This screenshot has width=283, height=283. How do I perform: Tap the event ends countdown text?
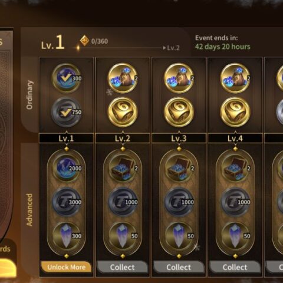(x=222, y=42)
